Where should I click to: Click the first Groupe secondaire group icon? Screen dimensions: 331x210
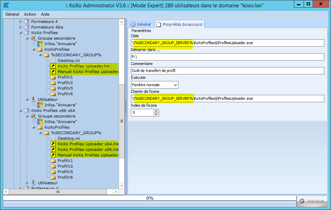point(33,38)
